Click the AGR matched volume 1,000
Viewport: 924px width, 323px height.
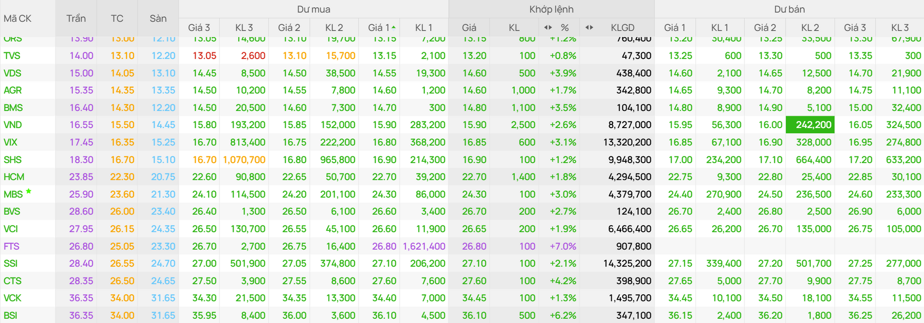[x=524, y=90]
